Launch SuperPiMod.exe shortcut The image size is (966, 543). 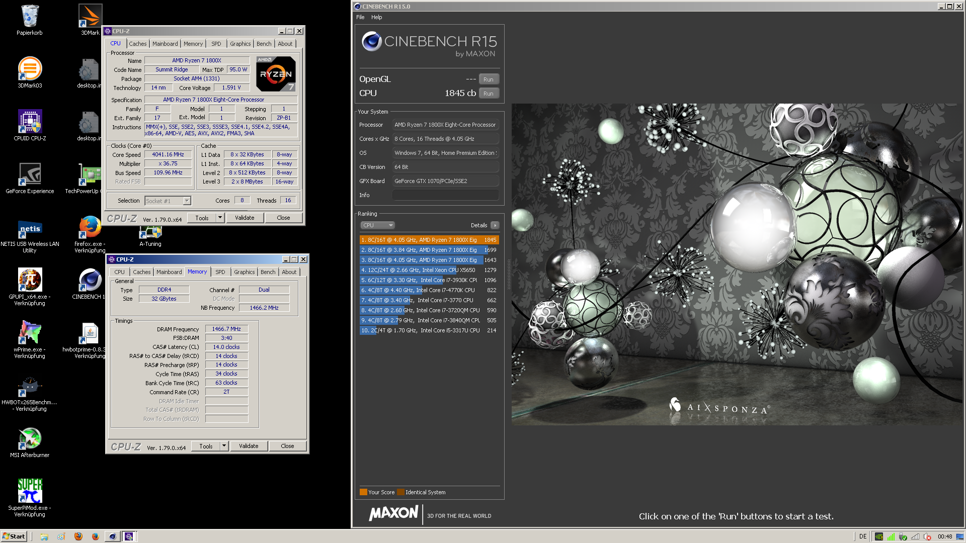pyautogui.click(x=30, y=498)
